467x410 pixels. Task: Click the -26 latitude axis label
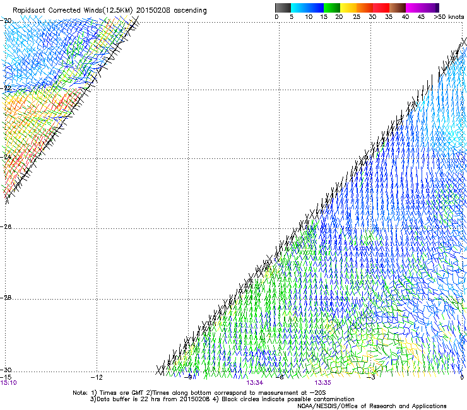point(6,227)
